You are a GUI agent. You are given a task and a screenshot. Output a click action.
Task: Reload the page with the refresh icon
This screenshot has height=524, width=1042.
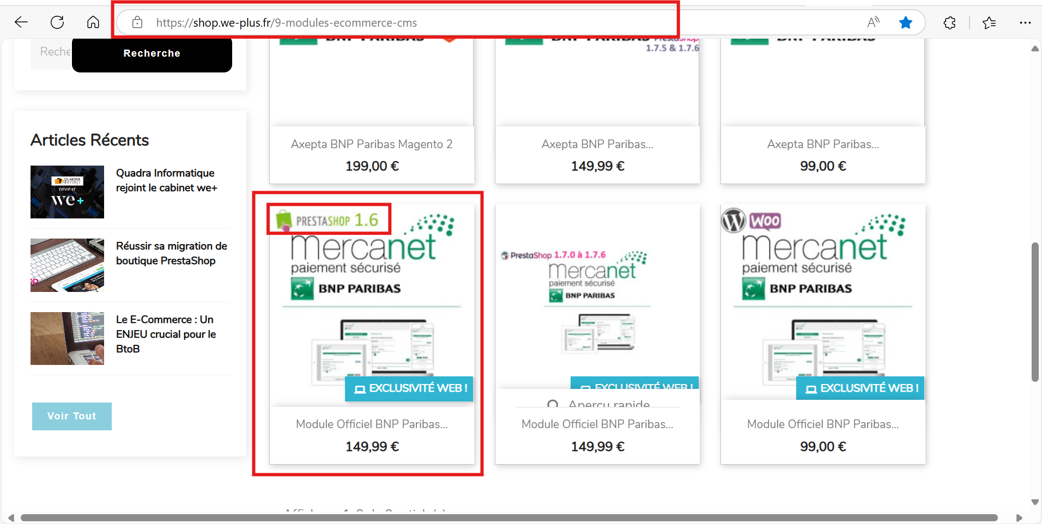click(57, 22)
